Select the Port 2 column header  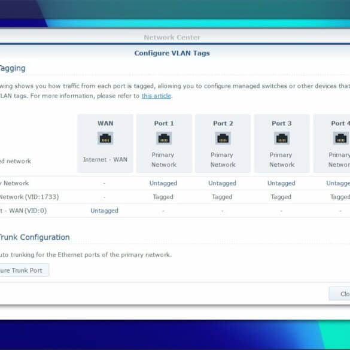click(x=223, y=123)
